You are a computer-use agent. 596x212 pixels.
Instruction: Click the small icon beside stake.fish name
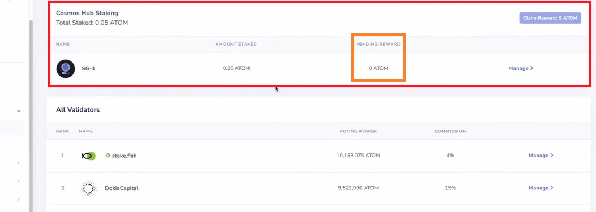108,155
